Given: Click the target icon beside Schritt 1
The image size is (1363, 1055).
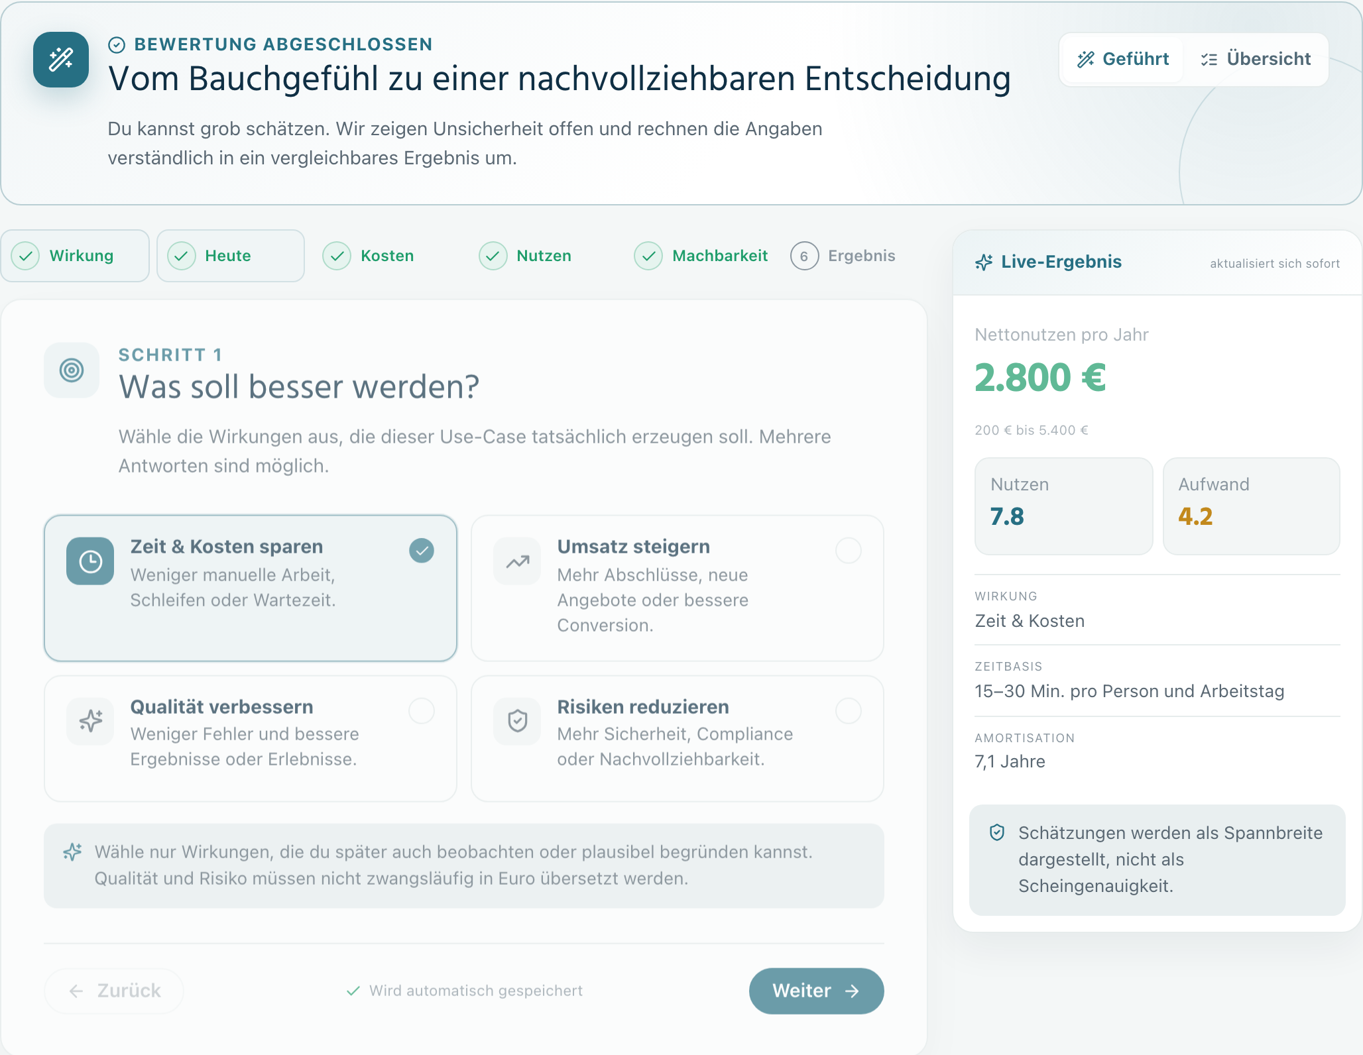Looking at the screenshot, I should click(72, 370).
